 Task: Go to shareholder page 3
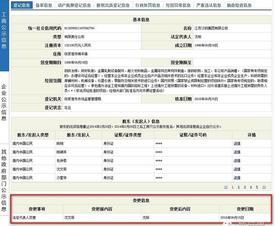245,187
